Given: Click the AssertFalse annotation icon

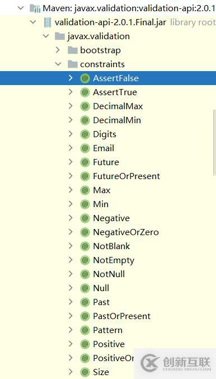Looking at the screenshot, I should [x=85, y=78].
